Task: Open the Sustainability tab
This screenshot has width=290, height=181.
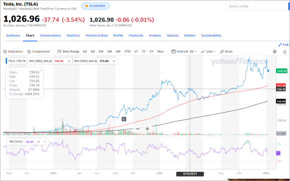Action: (x=211, y=35)
